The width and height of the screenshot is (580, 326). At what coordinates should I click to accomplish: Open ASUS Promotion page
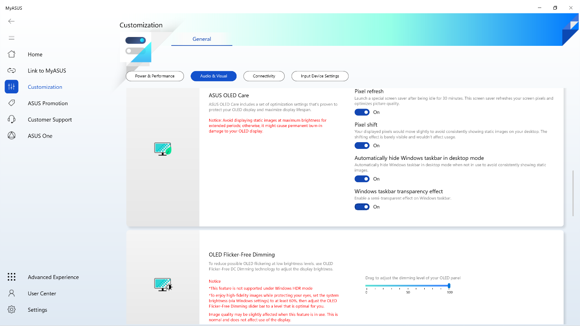pos(48,103)
